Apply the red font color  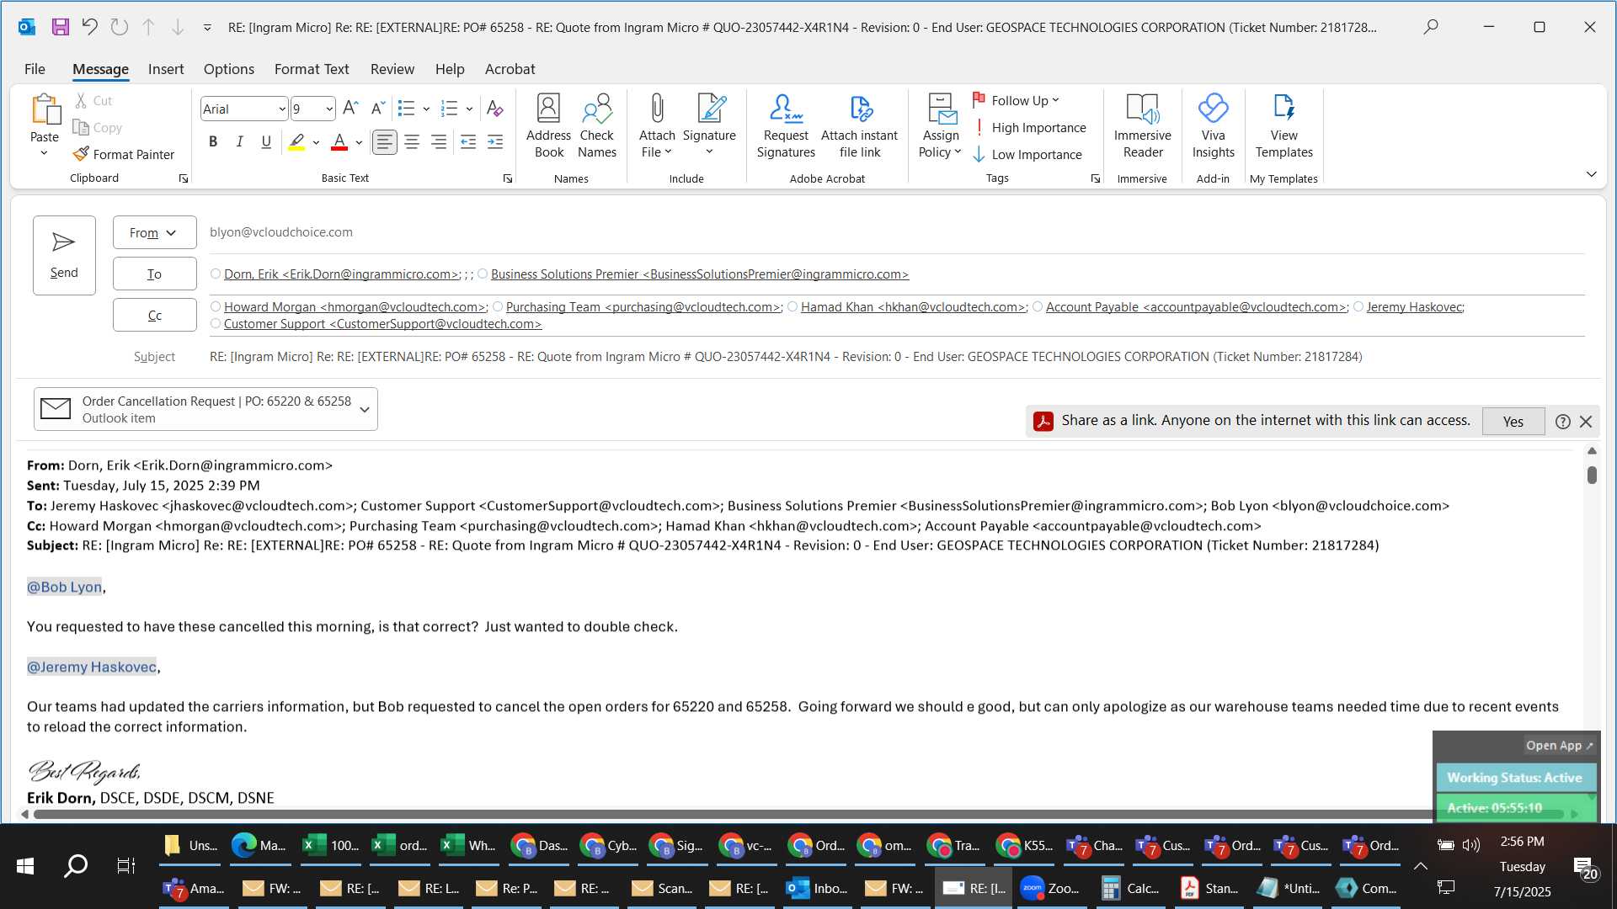(339, 142)
